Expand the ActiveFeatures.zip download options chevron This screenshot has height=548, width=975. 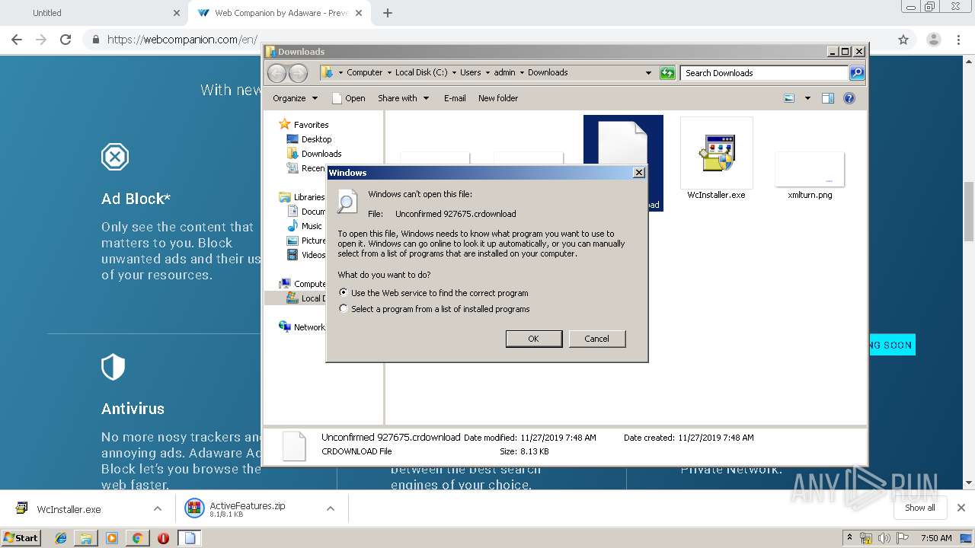331,509
